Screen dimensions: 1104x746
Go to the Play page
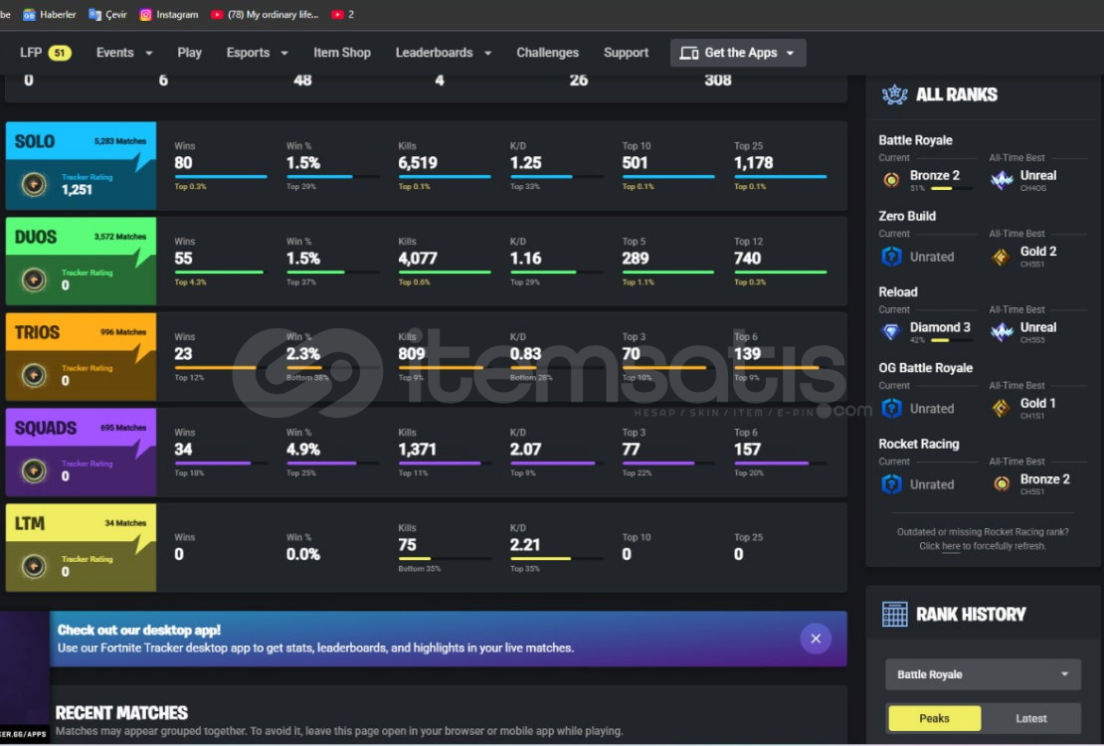tap(189, 53)
